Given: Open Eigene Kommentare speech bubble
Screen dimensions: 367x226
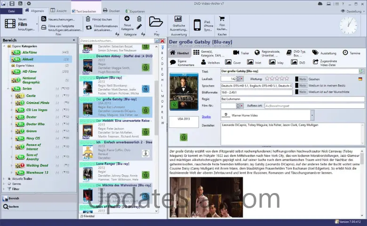Looking at the screenshot, I should tap(173, 62).
